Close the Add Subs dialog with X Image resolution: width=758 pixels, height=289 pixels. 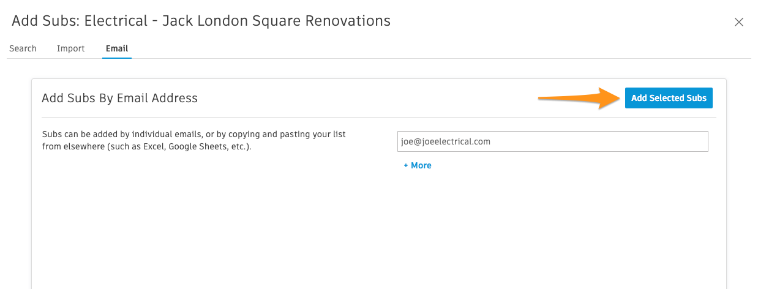[739, 22]
